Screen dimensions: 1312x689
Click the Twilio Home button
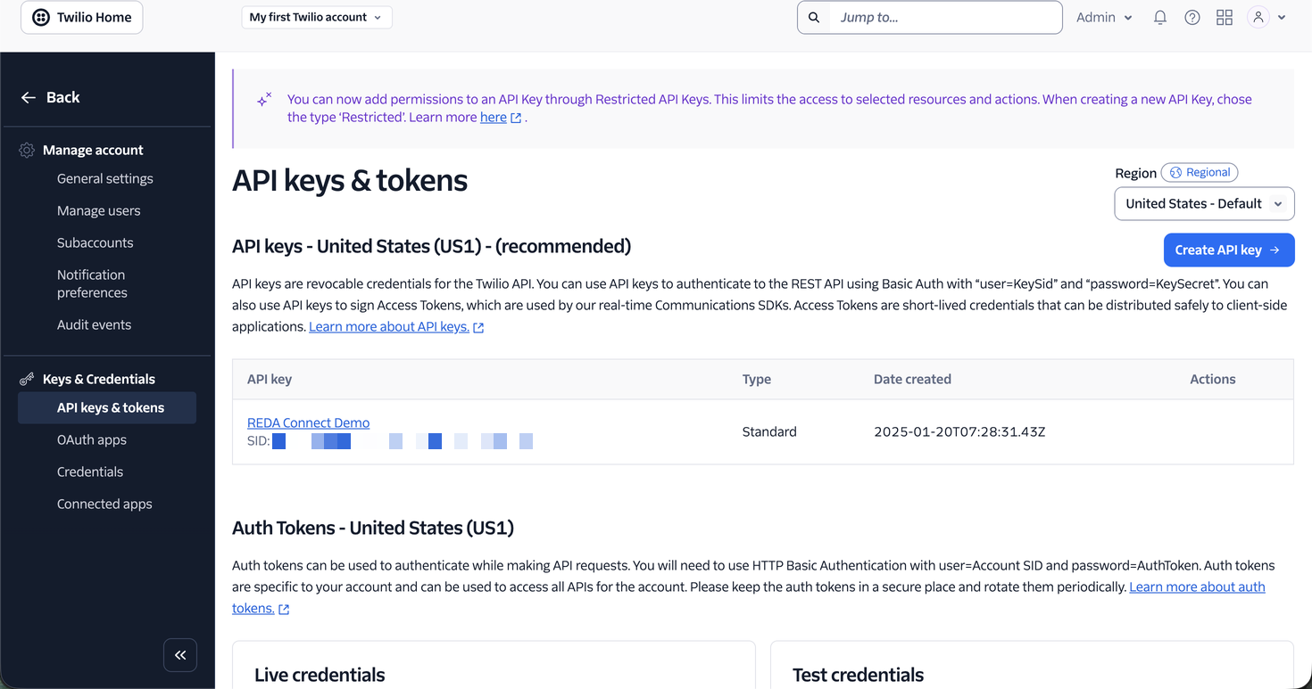(82, 17)
